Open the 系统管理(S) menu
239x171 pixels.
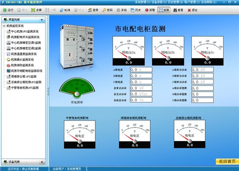coord(143,2)
